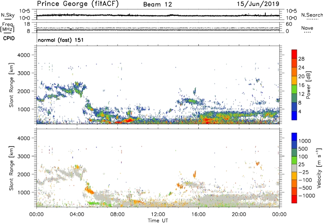Click the '16:00' time axis tick label
The width and height of the screenshot is (323, 223).
[198, 215]
